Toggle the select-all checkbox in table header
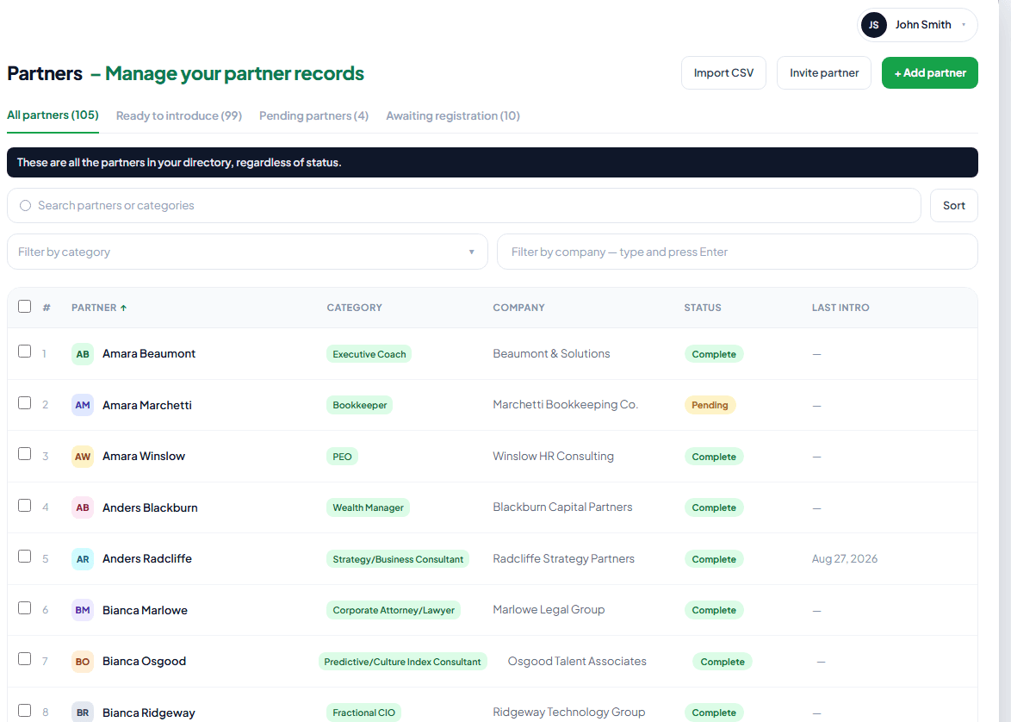1011x722 pixels. pos(24,307)
